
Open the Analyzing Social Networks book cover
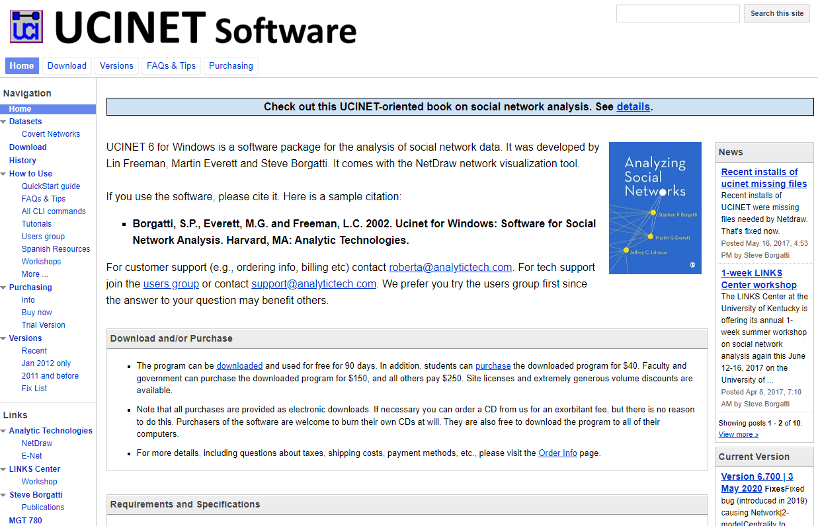point(655,208)
